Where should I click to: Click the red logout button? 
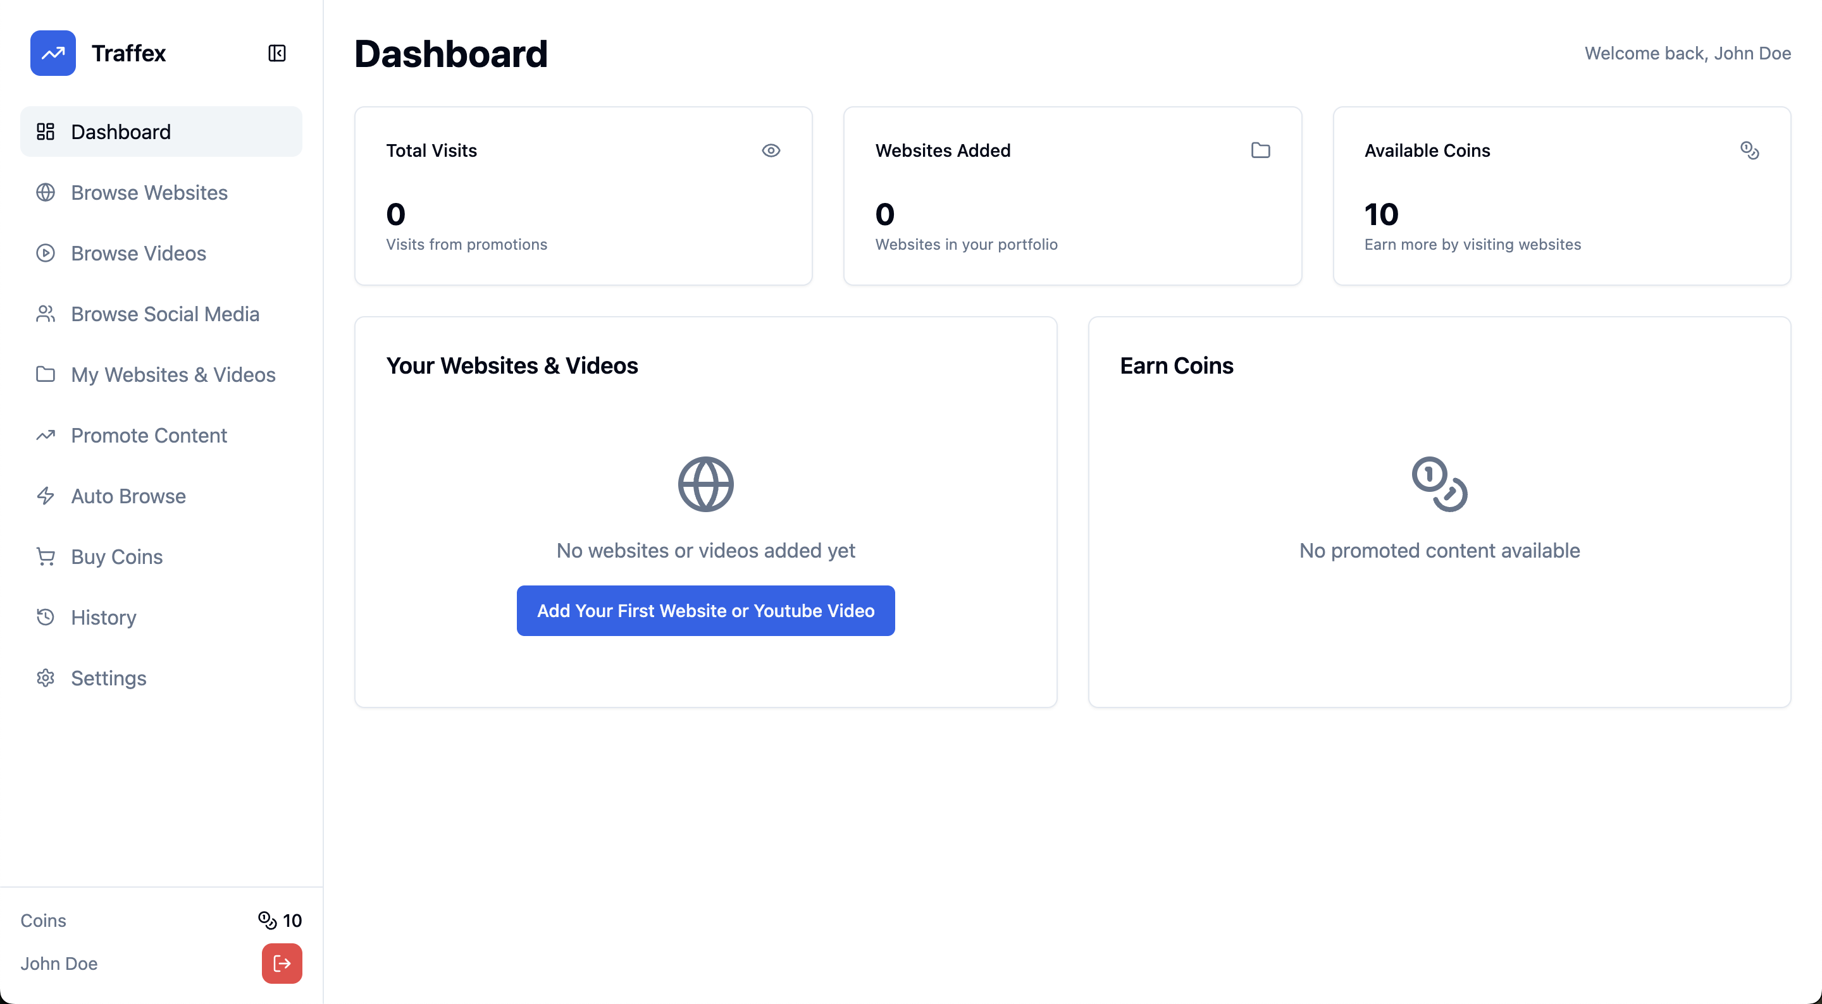coord(282,964)
